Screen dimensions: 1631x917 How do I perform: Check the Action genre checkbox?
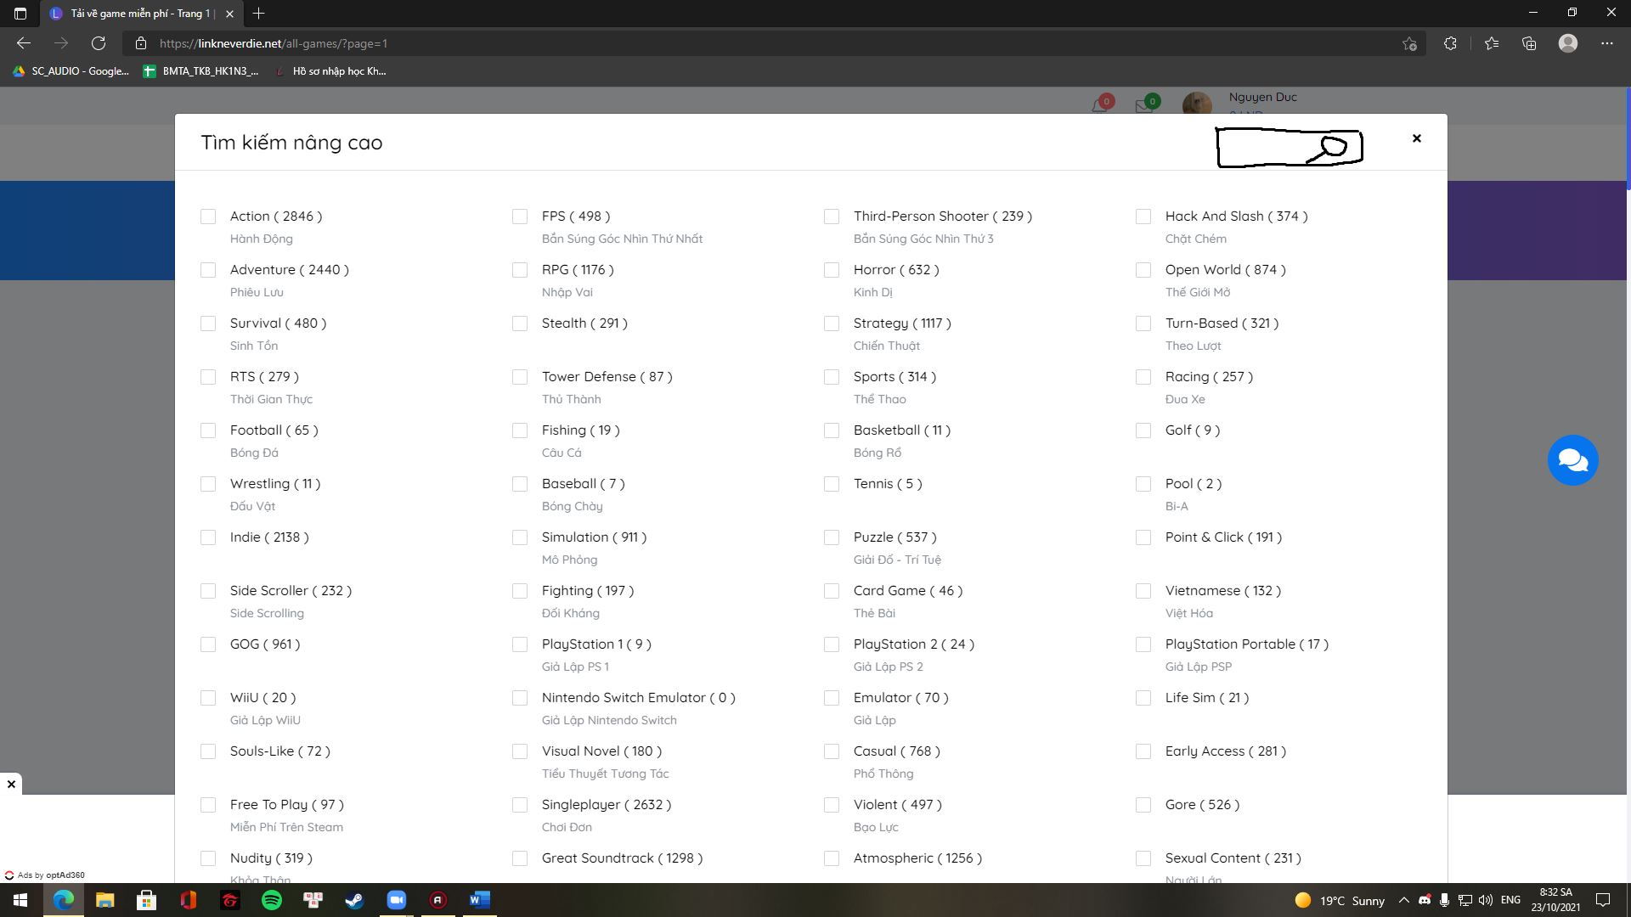pyautogui.click(x=208, y=217)
